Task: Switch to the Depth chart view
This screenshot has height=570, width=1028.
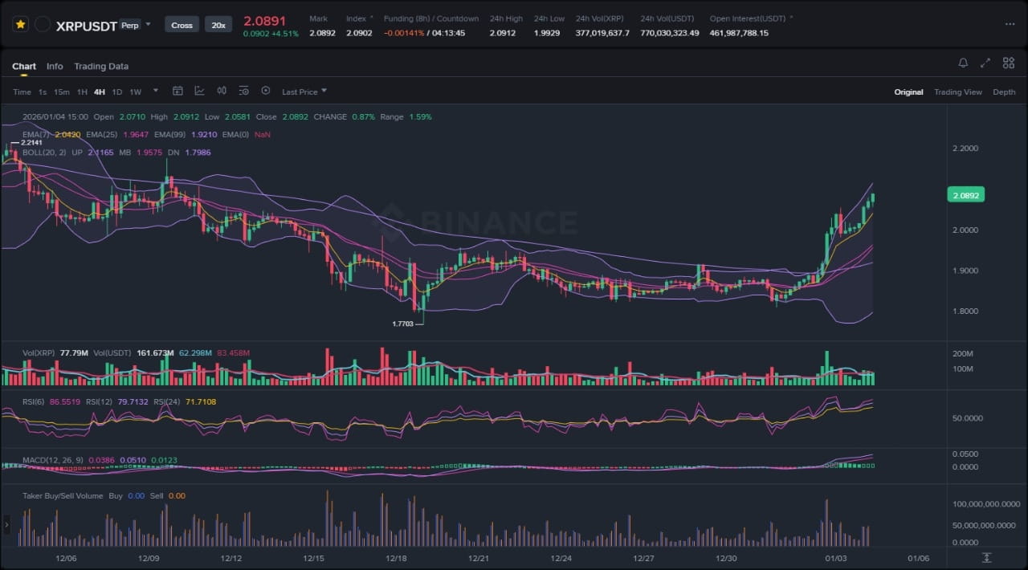Action: [1004, 92]
